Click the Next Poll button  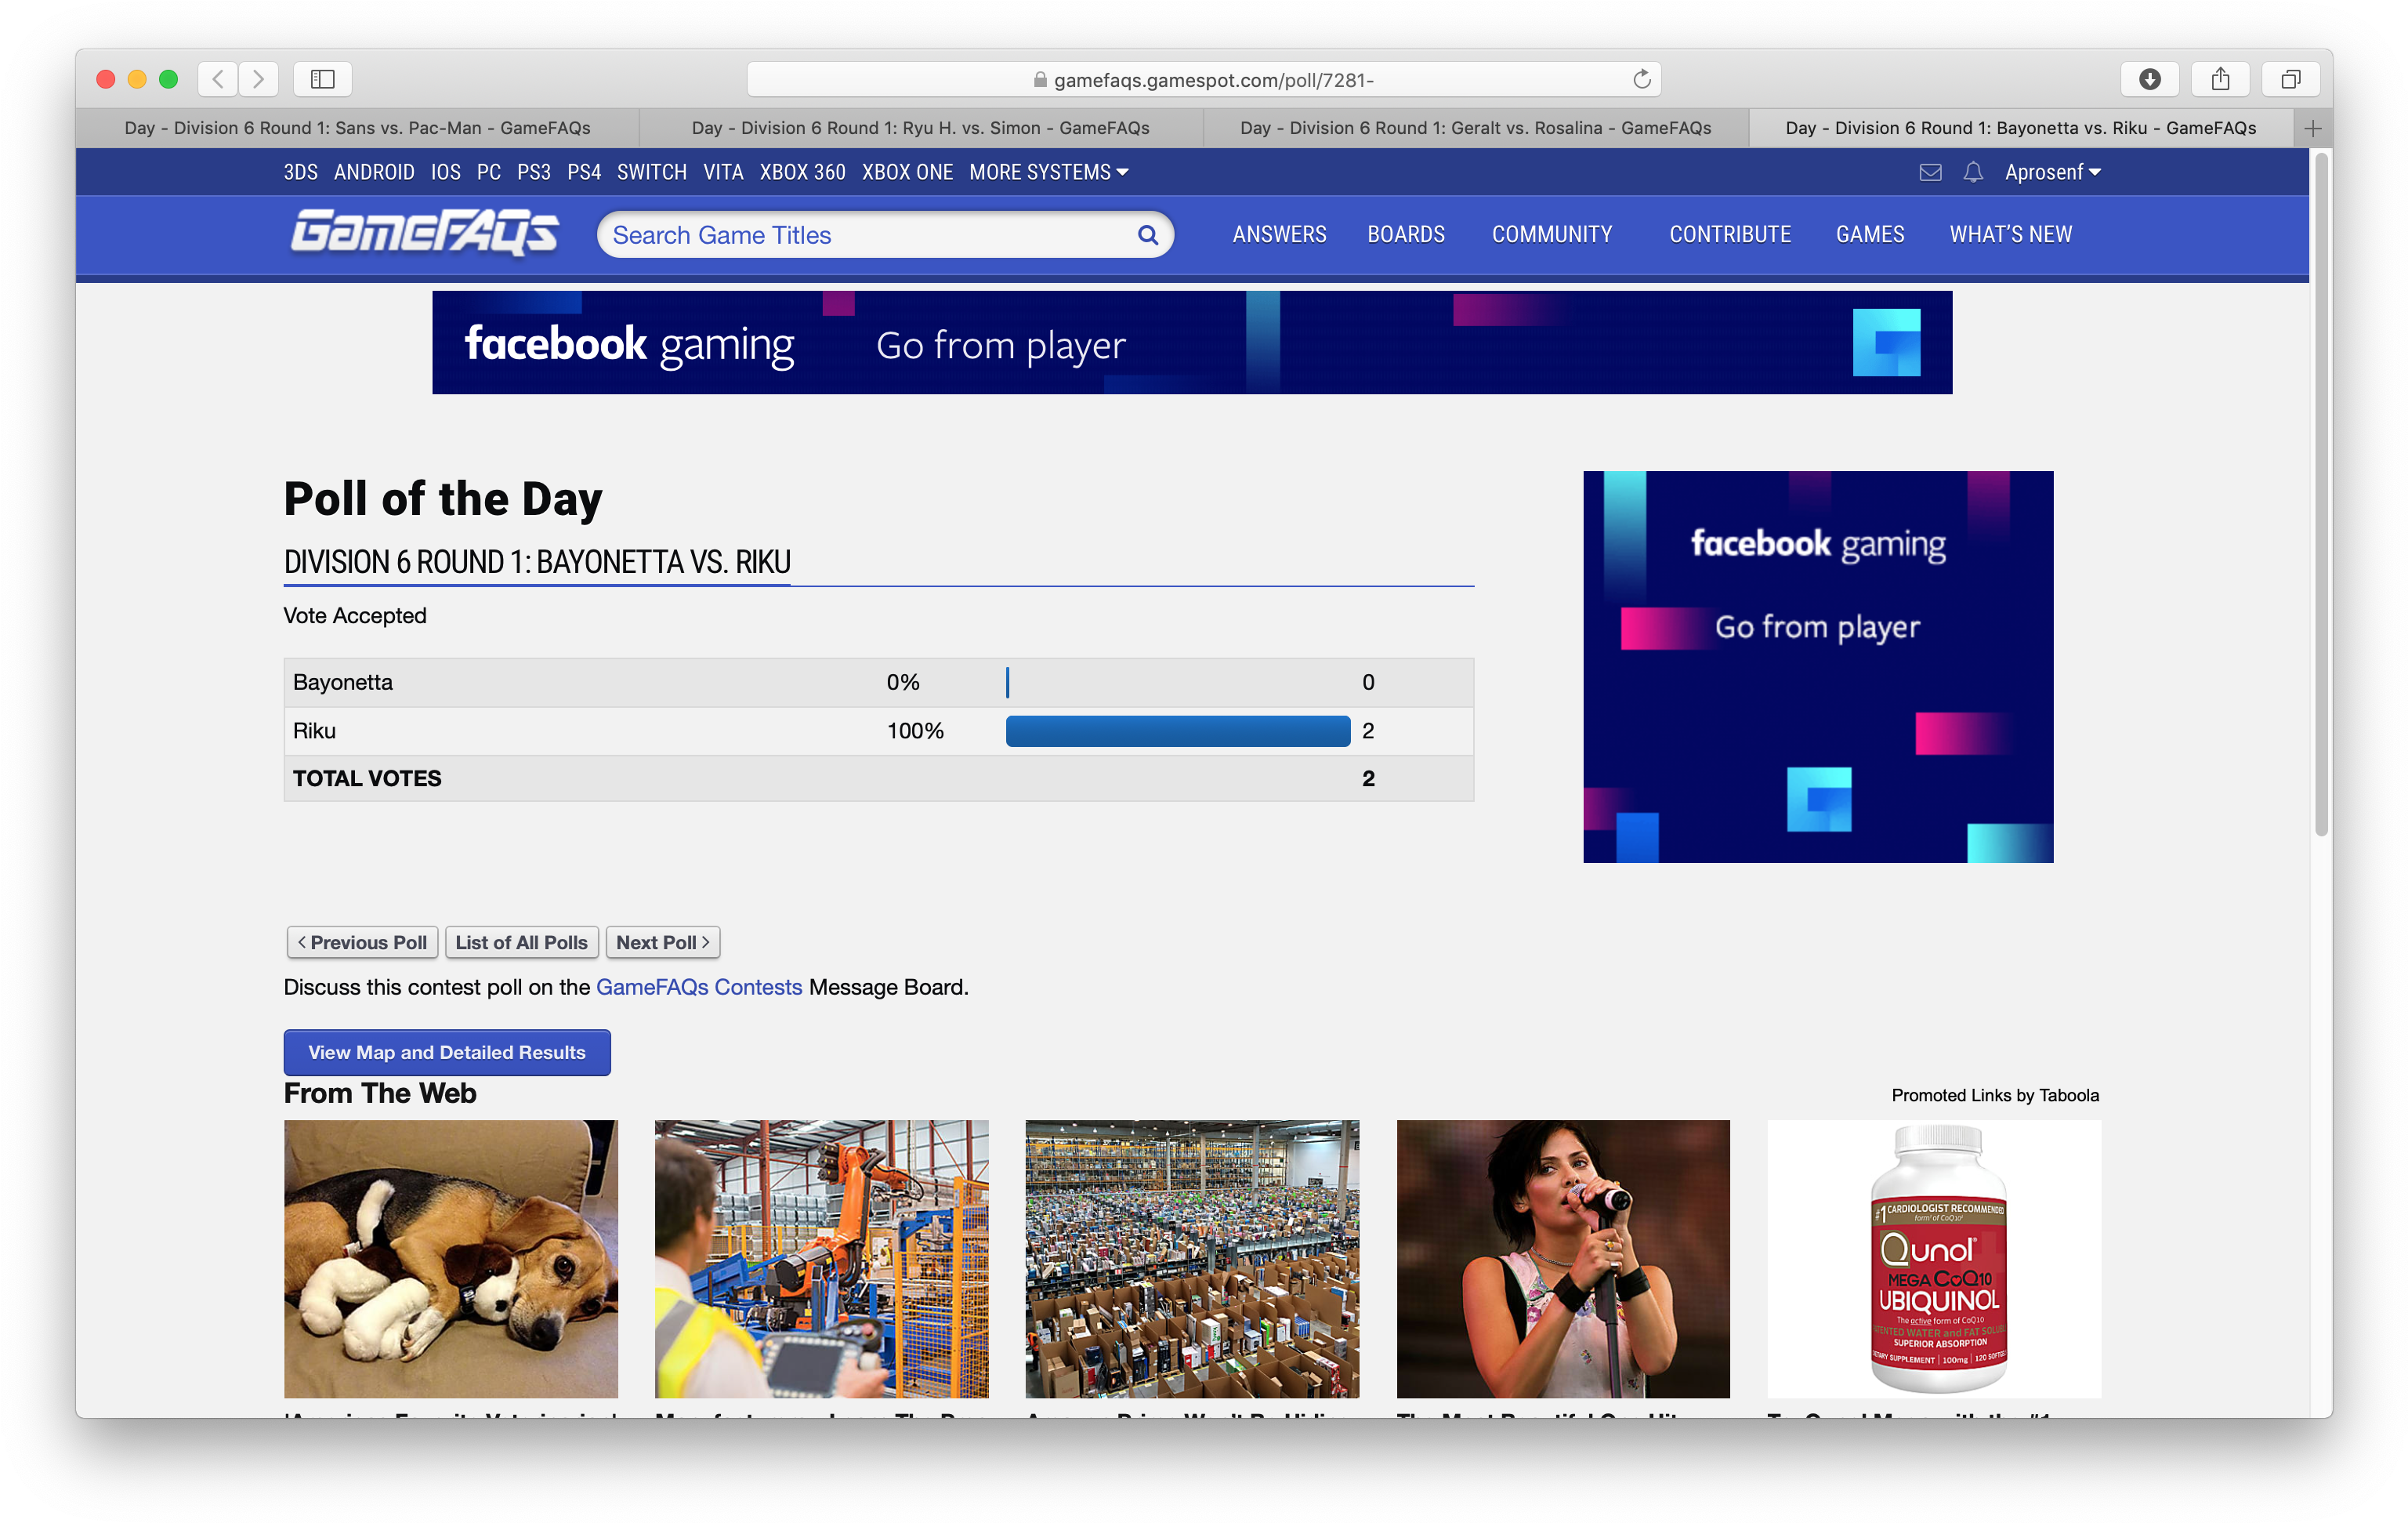tap(662, 942)
